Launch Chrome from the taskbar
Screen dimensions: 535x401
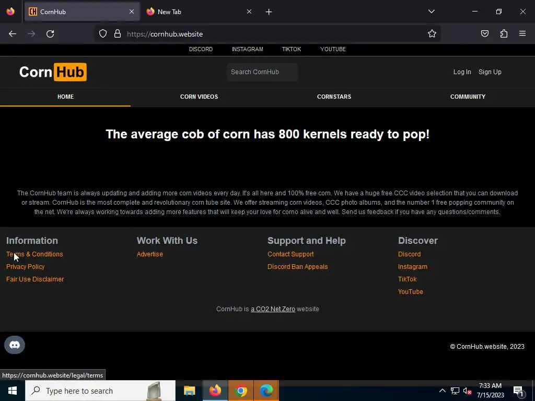click(240, 391)
